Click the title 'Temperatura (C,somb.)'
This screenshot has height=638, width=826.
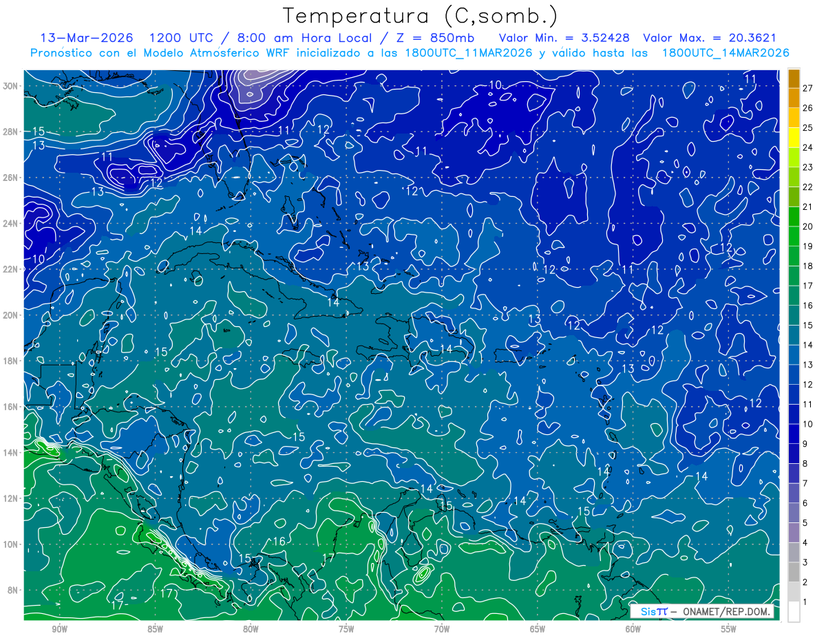tap(421, 16)
